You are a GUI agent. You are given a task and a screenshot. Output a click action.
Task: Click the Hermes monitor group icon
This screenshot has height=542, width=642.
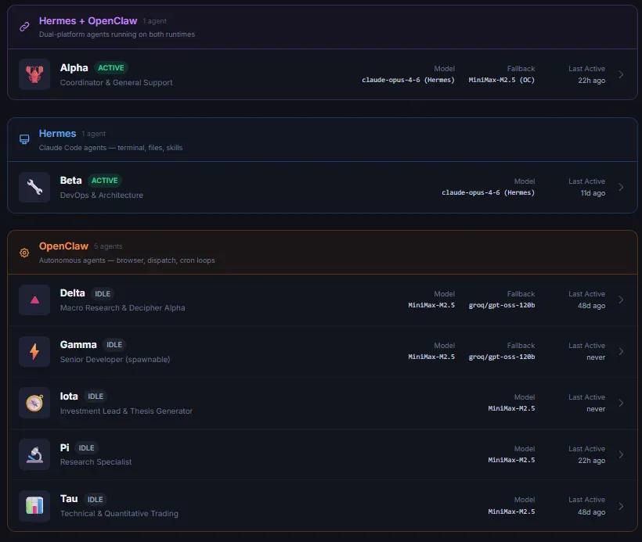(x=24, y=139)
